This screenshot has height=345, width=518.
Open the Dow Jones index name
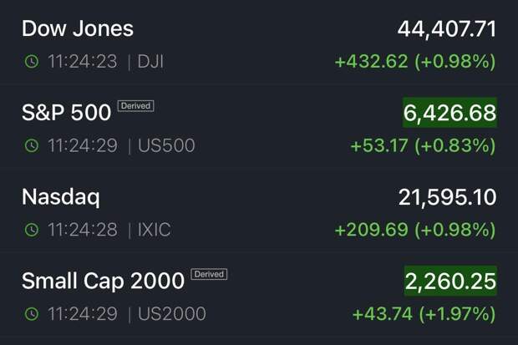(x=77, y=28)
